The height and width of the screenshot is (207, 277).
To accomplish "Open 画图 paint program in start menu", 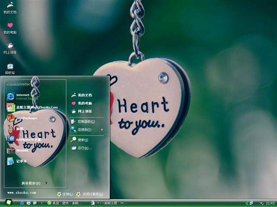I will (x=15, y=129).
